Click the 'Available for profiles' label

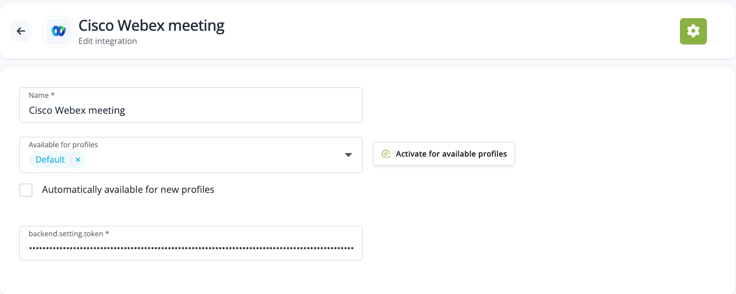point(63,145)
